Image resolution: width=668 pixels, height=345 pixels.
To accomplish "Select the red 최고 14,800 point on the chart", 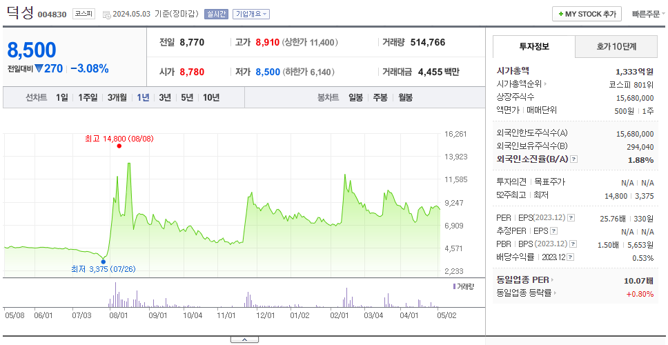I will tap(119, 146).
